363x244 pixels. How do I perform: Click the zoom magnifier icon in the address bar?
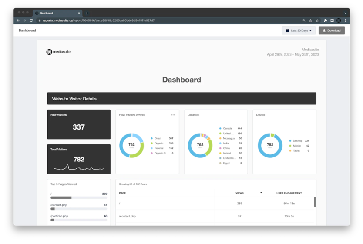304,20
